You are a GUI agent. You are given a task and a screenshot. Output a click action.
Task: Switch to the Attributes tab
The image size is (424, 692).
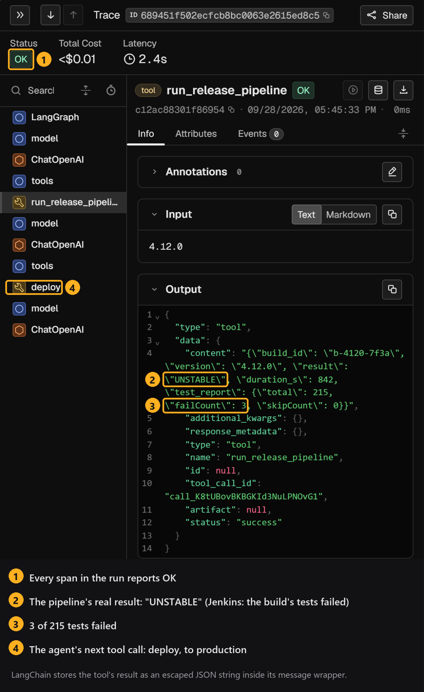coord(196,134)
